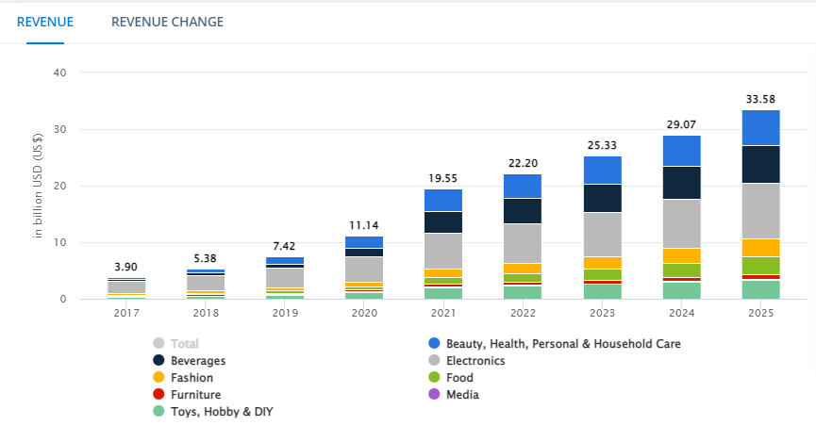This screenshot has width=816, height=425.
Task: Select the 2025 Electronics bar segment
Action: pyautogui.click(x=761, y=211)
